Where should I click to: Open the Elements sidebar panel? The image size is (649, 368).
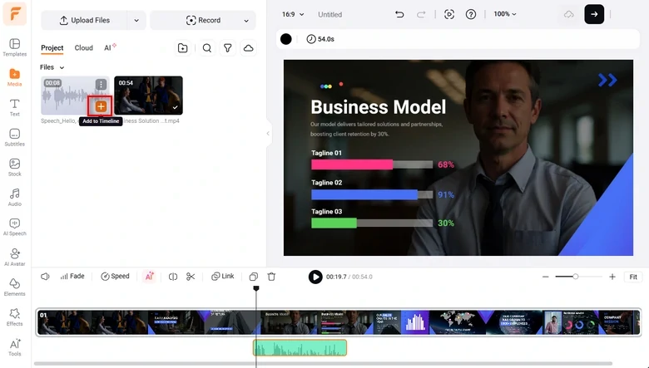click(x=14, y=287)
